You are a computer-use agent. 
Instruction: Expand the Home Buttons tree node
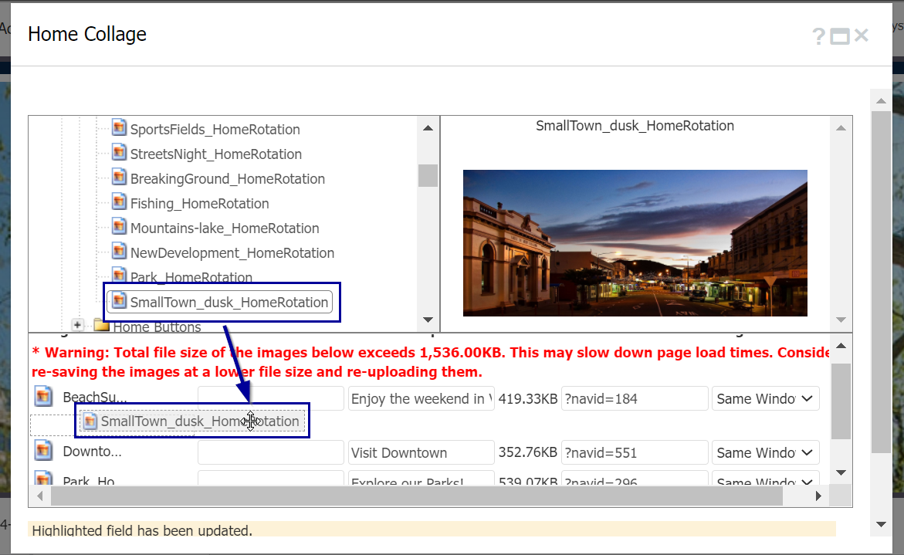(77, 325)
